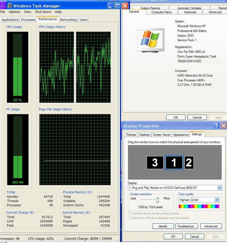
Task: Click Kernel Memory Nonpaged value 41936
Action: pyautogui.click(x=105, y=225)
